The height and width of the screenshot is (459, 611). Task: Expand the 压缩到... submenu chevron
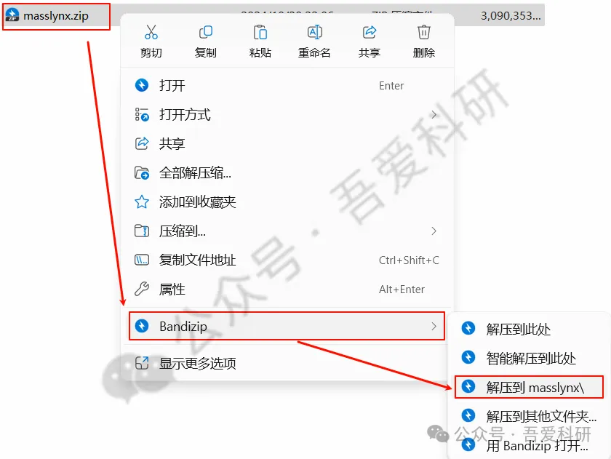point(434,231)
